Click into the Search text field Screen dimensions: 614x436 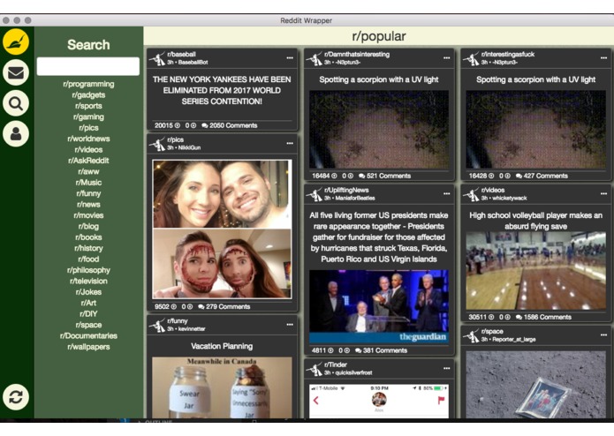coord(88,66)
